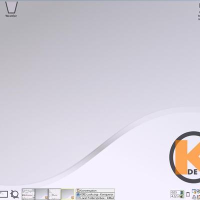
Task: Launch the Konsole terminal panel icon
Action: point(3,194)
